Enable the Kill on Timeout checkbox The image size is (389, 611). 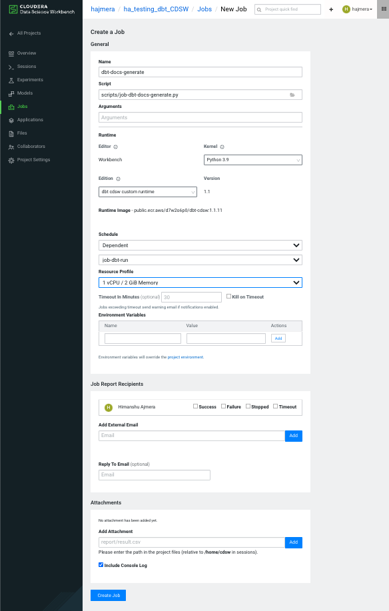228,297
